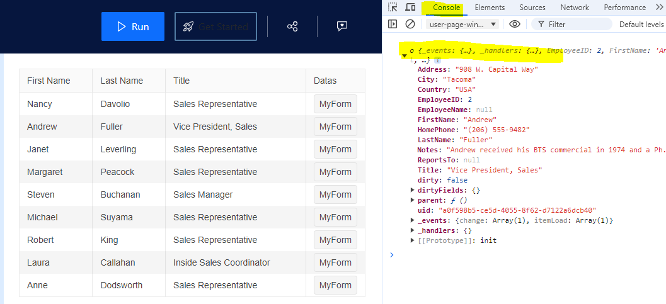Open the feedback chat bubble icon
The height and width of the screenshot is (304, 666).
[x=342, y=26]
